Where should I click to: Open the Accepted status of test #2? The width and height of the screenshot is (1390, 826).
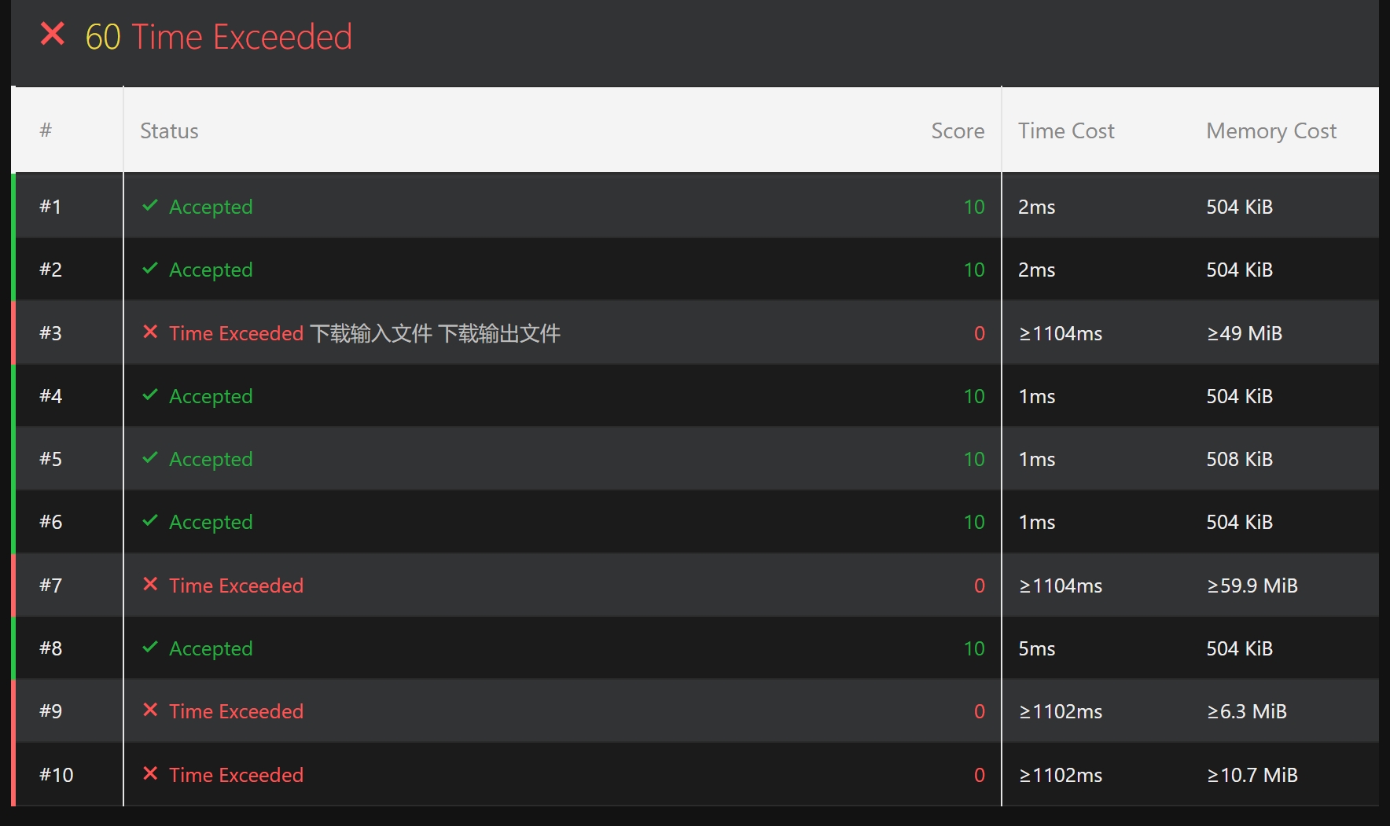(211, 270)
